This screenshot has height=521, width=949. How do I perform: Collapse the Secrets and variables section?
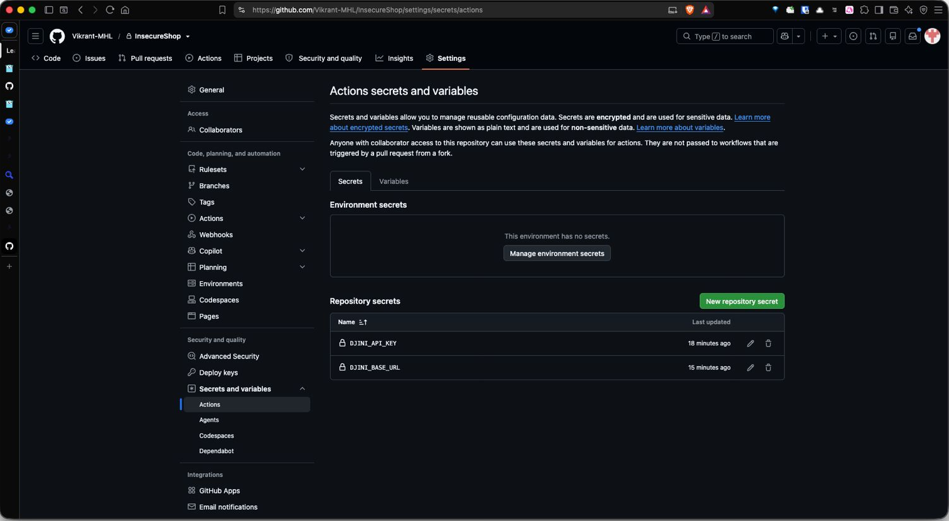tap(302, 389)
